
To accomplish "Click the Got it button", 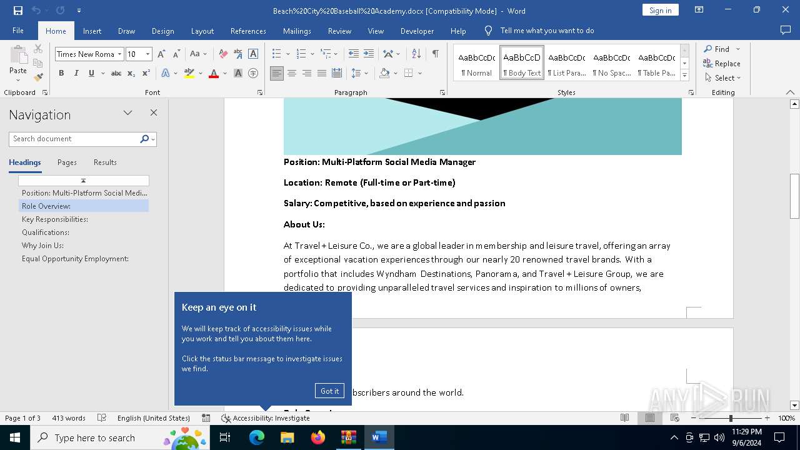I will pos(329,391).
